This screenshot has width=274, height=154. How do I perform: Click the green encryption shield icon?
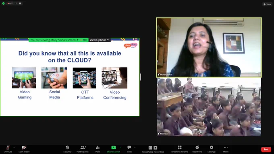tap(3, 3)
